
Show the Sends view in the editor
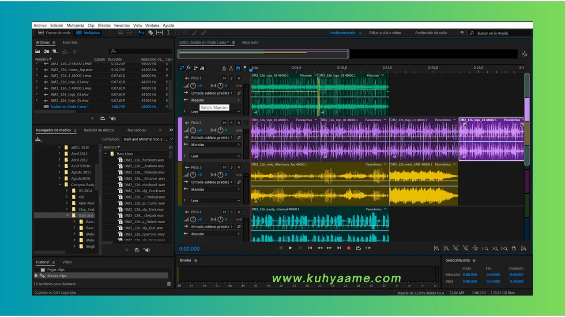coord(196,68)
